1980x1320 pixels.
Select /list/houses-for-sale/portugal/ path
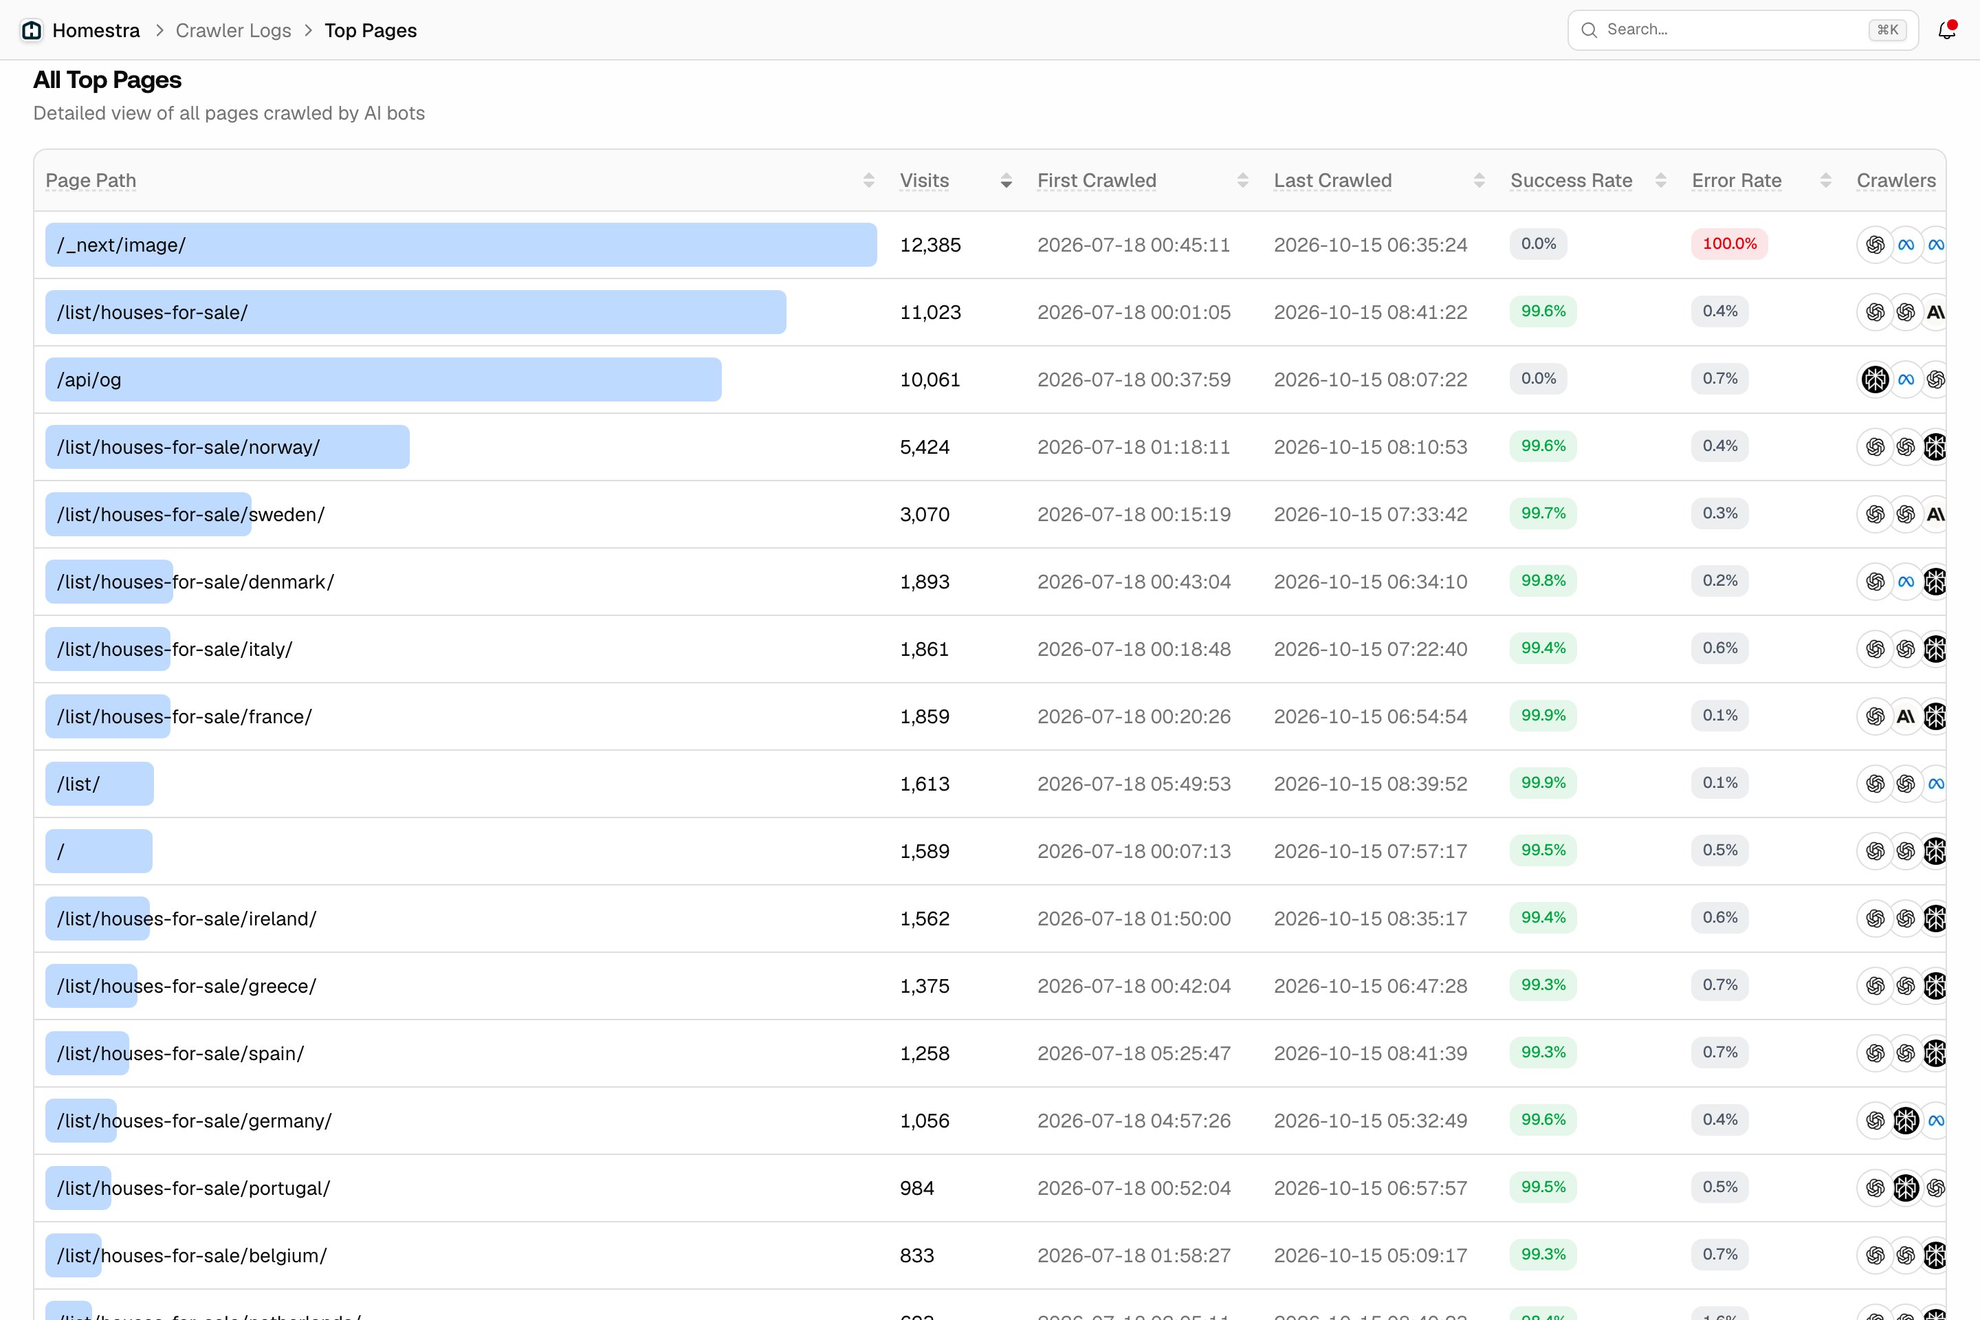194,1188
